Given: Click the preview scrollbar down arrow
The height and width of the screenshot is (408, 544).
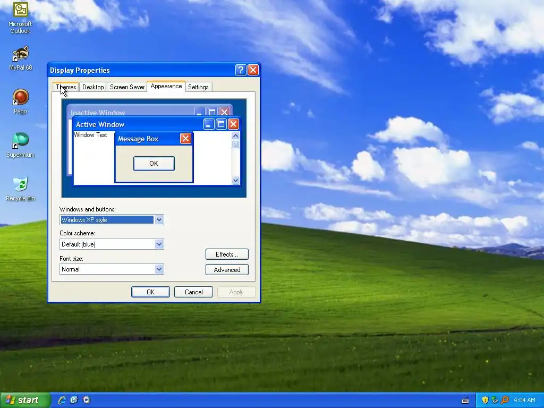Looking at the screenshot, I should coord(235,181).
